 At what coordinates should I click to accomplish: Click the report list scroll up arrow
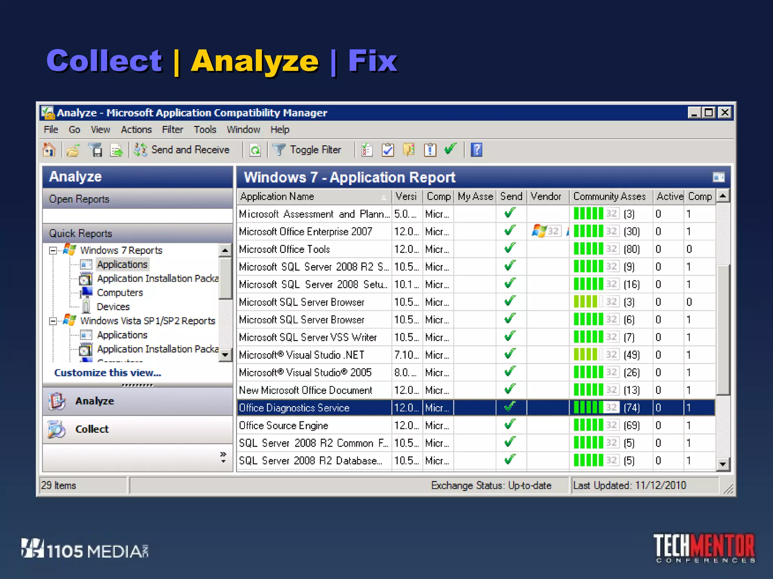(x=722, y=196)
